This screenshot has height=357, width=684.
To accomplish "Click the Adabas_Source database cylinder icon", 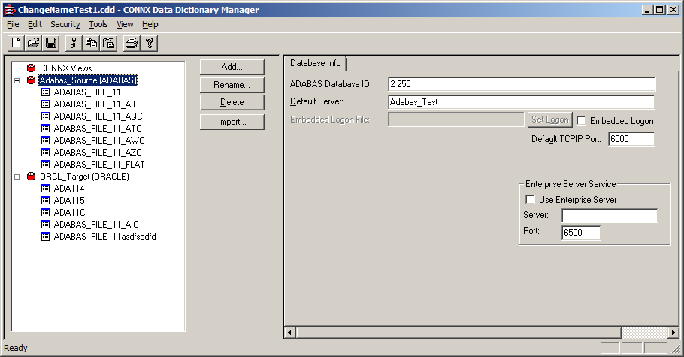I will tap(31, 80).
